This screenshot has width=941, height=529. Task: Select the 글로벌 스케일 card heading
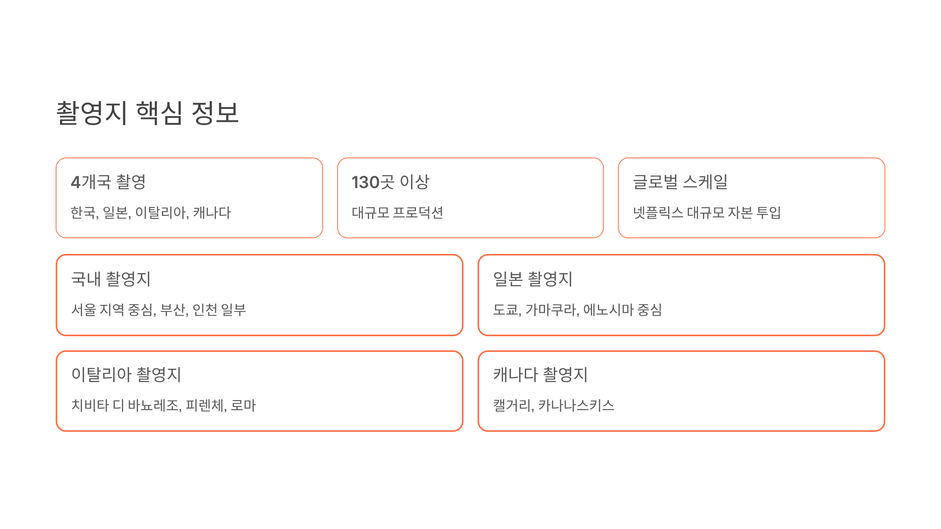pos(680,182)
